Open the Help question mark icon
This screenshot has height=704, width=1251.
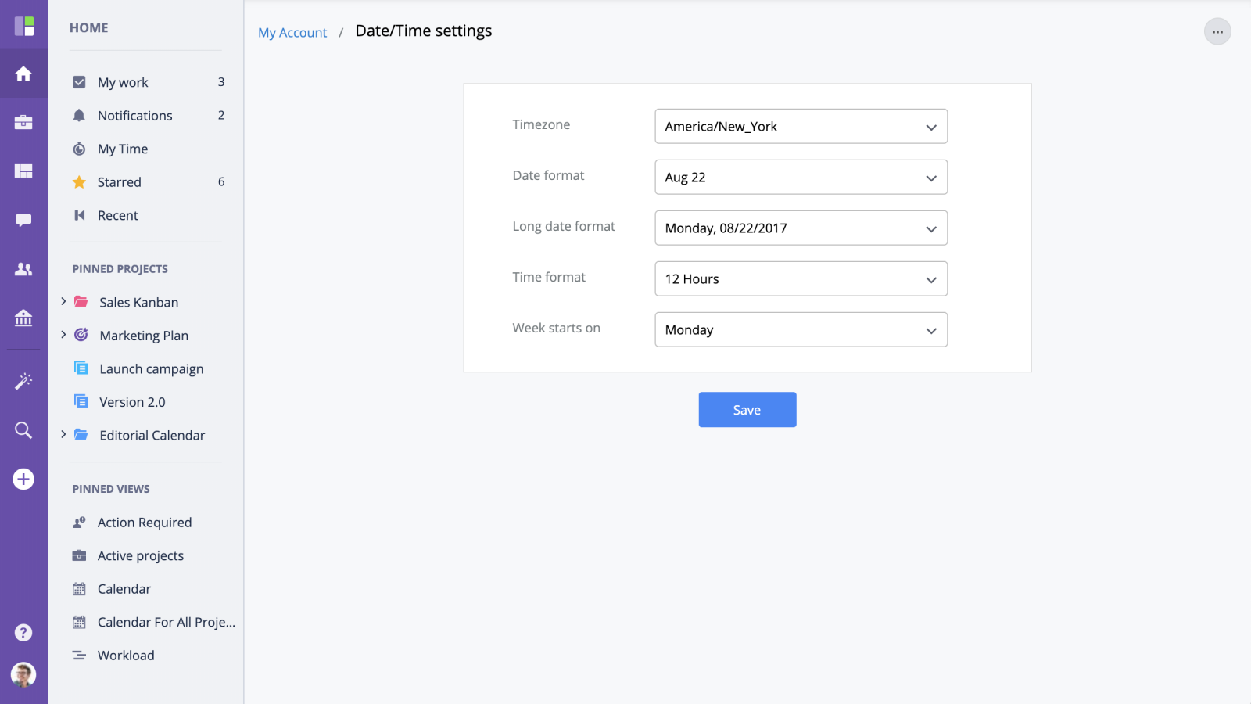(23, 632)
